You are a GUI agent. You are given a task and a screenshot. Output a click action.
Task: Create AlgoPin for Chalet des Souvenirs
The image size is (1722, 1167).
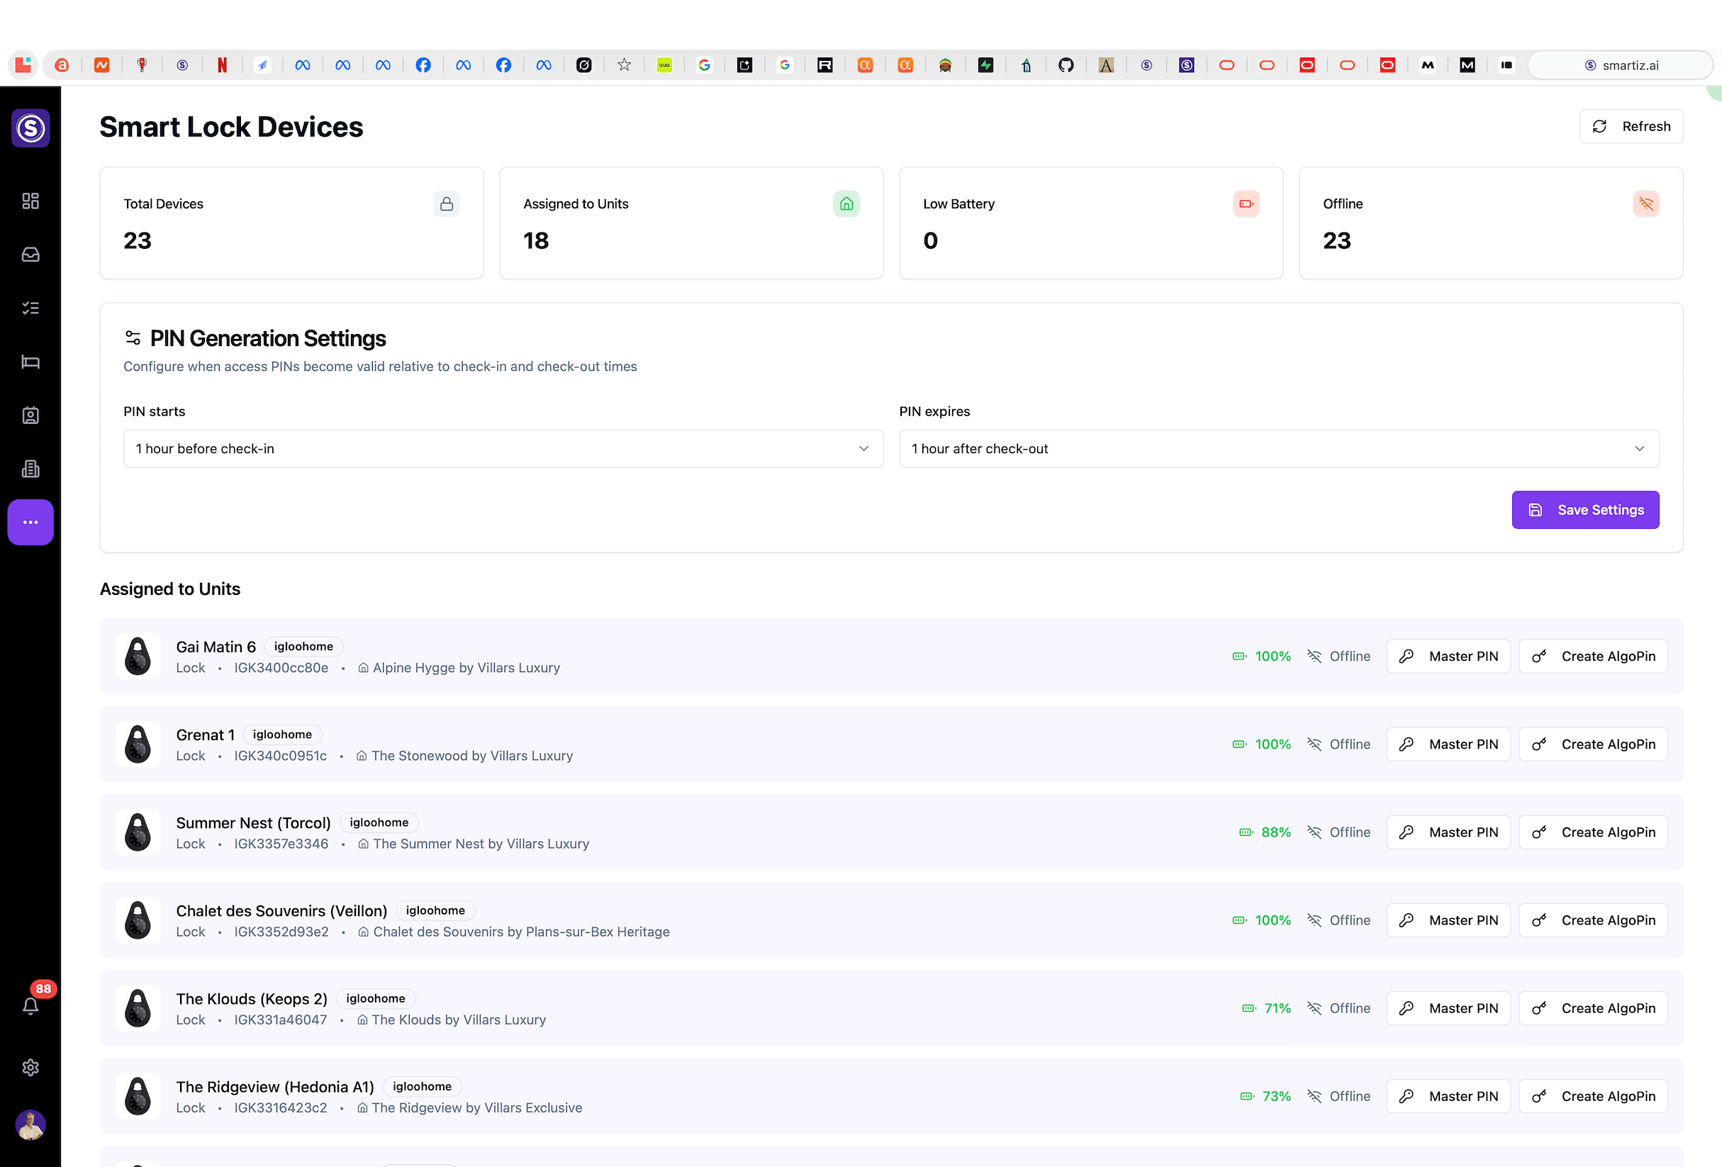point(1593,920)
